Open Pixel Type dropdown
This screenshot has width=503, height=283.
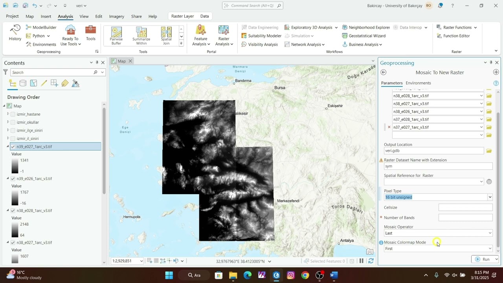pyautogui.click(x=490, y=197)
